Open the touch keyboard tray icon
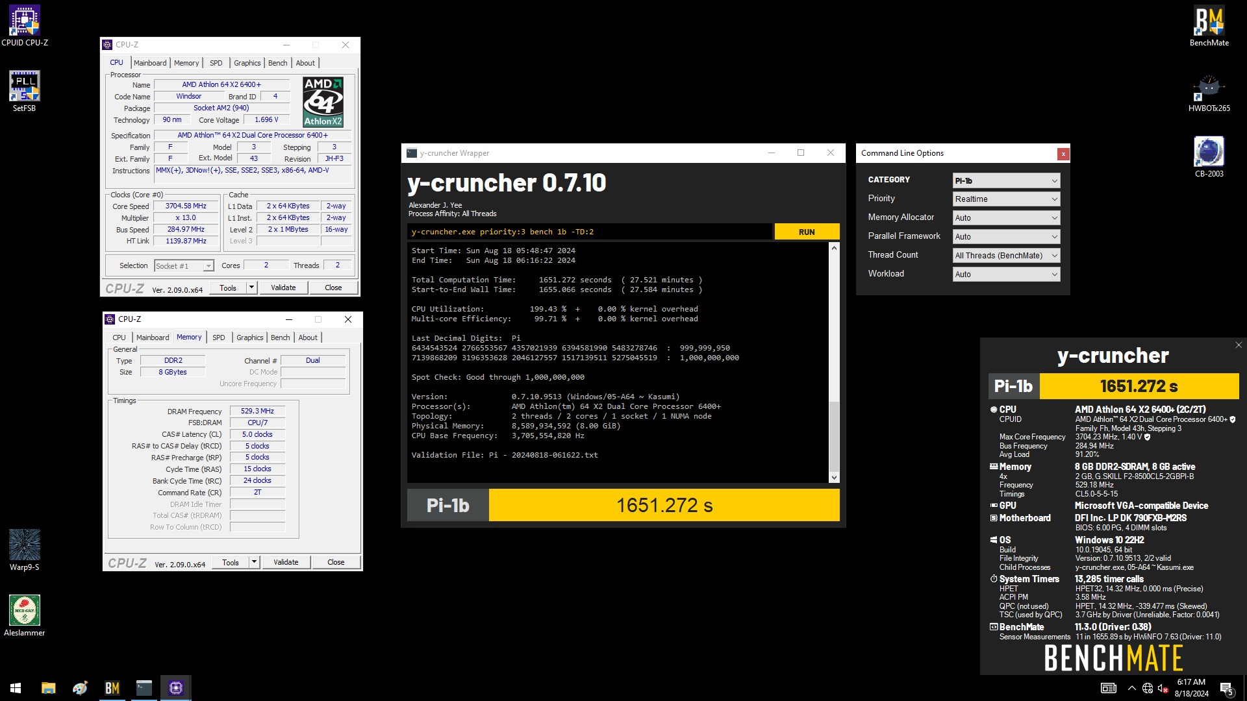Image resolution: width=1247 pixels, height=701 pixels. (1108, 688)
